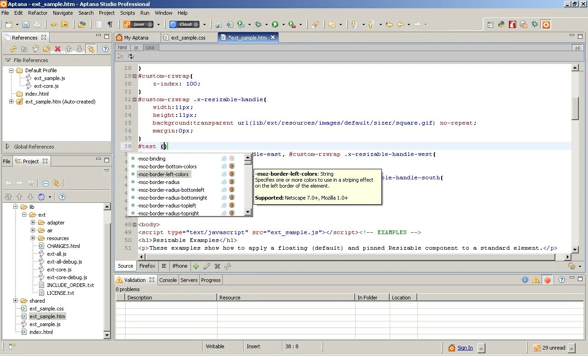Click the highlighter pen toolbar icon

pyautogui.click(x=315, y=24)
